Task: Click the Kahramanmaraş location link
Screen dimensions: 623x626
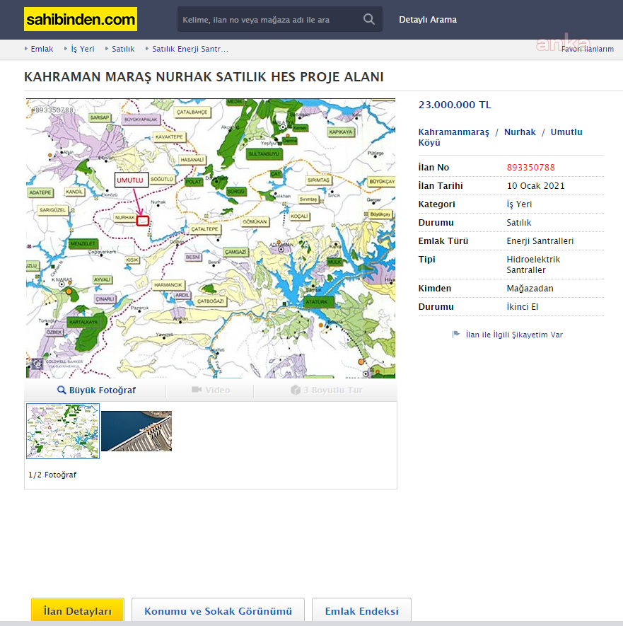Action: click(x=453, y=132)
